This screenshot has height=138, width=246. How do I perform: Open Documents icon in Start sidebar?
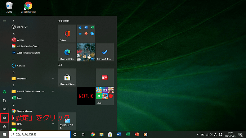[x=4, y=101]
